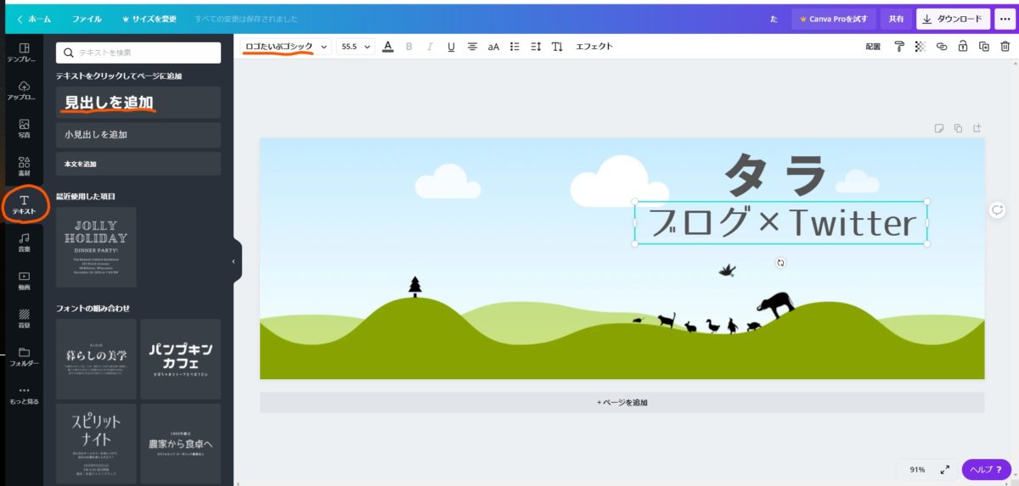Open the font size 55.5 dropdown
This screenshot has height=486, width=1019.
tap(356, 47)
